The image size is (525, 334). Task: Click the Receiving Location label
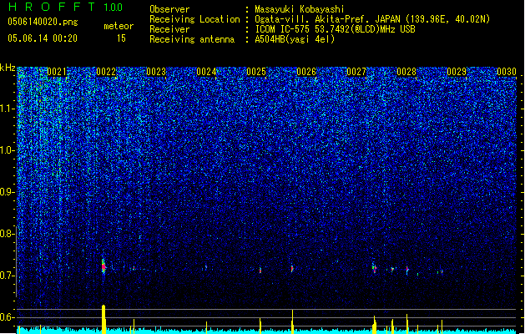click(194, 19)
